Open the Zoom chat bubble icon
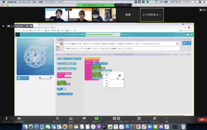207x130 pixels. pyautogui.click(x=84, y=118)
